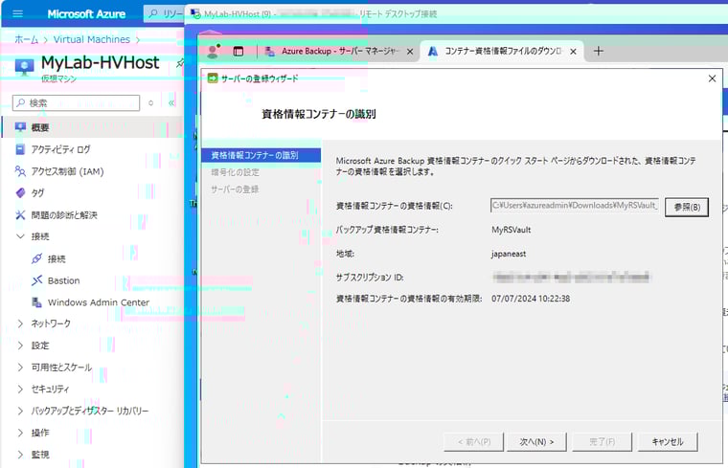Expand the ネットワーク group
Viewport: 728px width, 468px height.
click(x=20, y=323)
